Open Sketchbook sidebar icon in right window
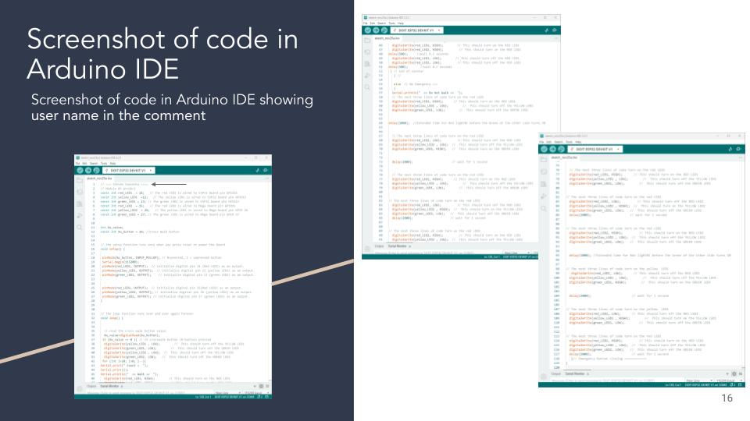Viewport: 750px width, 421px height. point(544,159)
